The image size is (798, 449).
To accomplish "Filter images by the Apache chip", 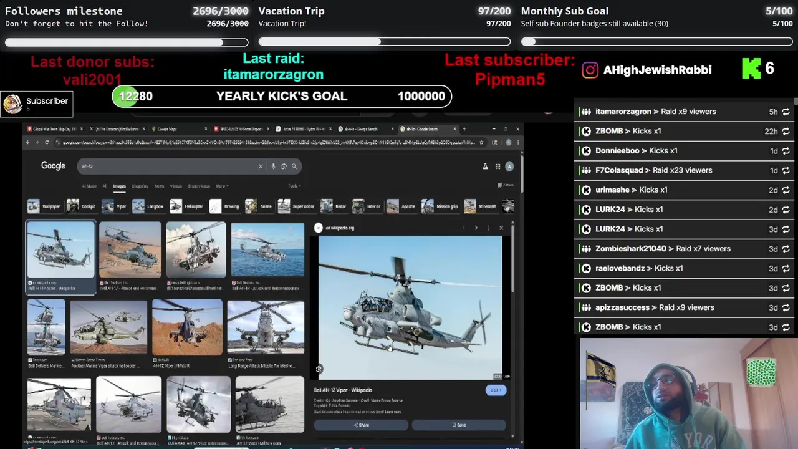I will click(x=401, y=206).
